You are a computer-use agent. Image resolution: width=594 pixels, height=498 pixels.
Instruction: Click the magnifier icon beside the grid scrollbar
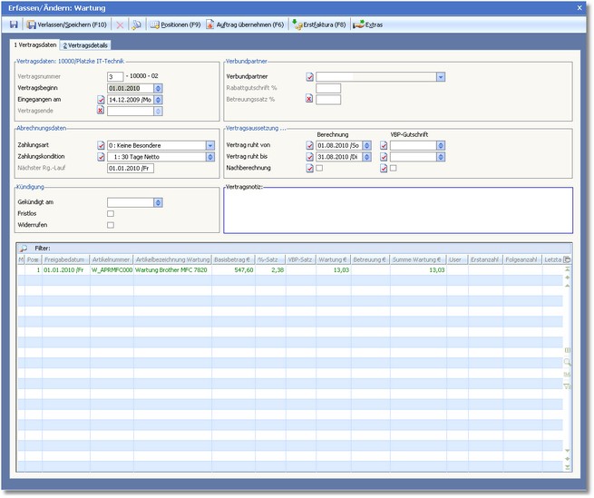click(568, 361)
